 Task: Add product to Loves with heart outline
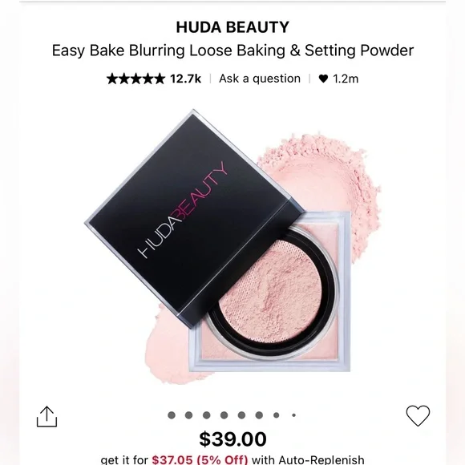pos(418,415)
